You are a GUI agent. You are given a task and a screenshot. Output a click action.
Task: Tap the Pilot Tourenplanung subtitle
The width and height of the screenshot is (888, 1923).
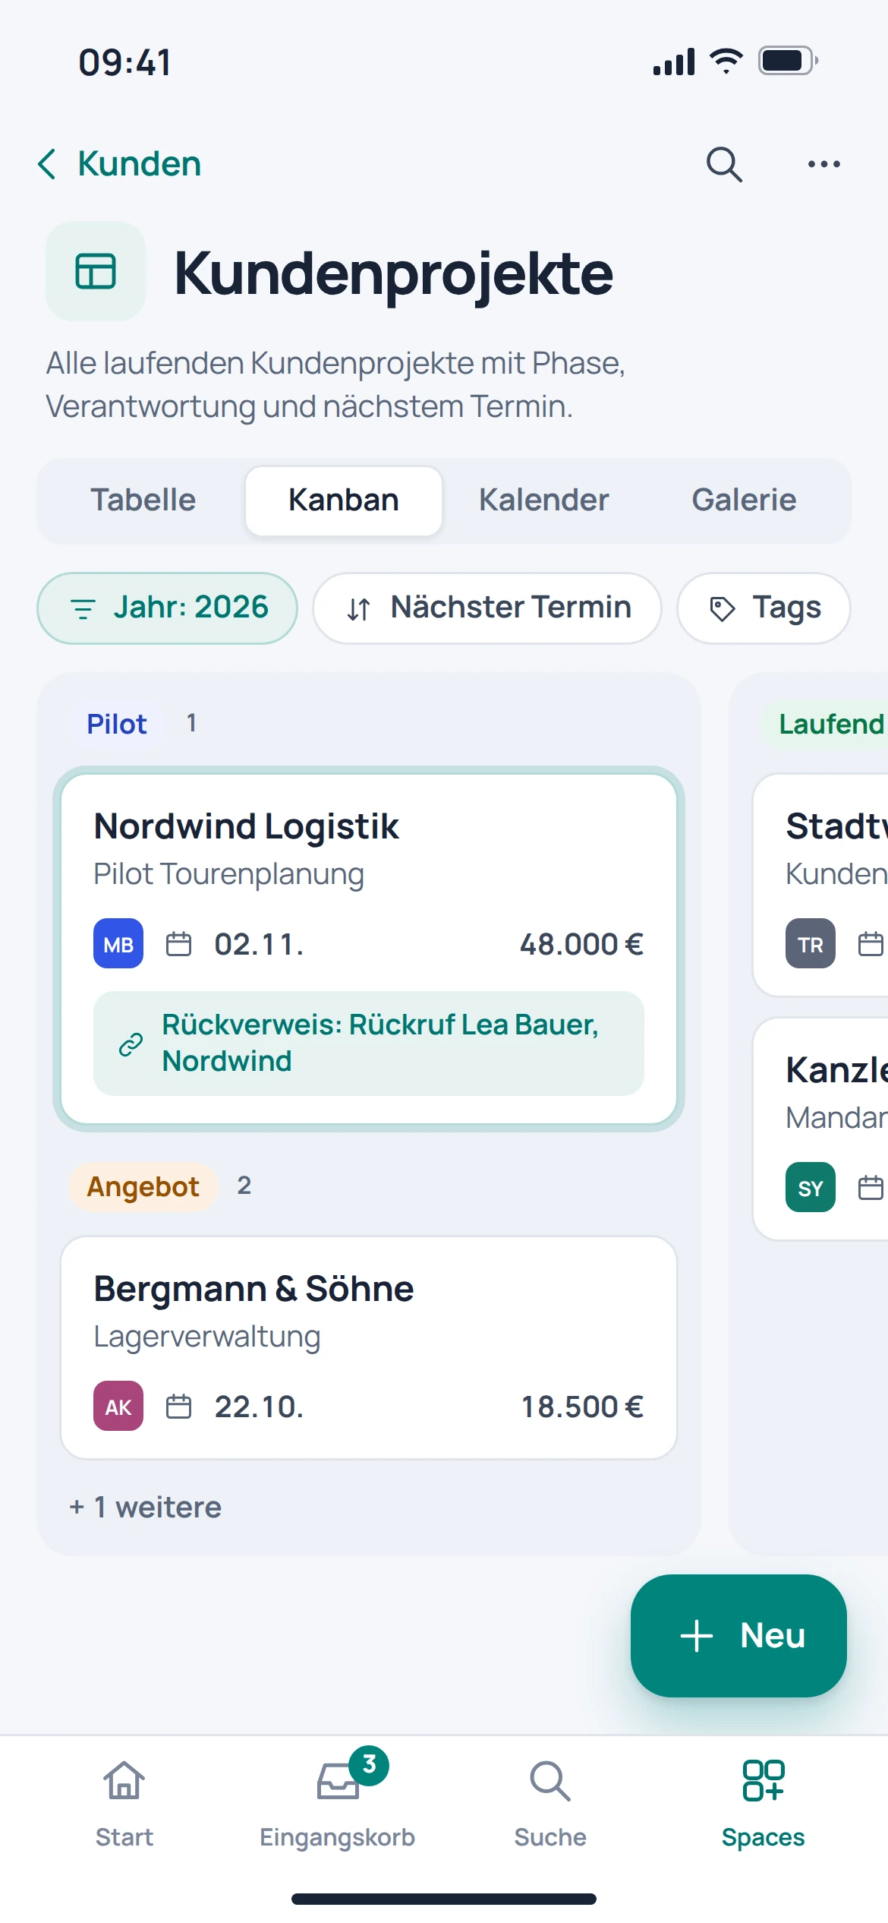point(228,874)
